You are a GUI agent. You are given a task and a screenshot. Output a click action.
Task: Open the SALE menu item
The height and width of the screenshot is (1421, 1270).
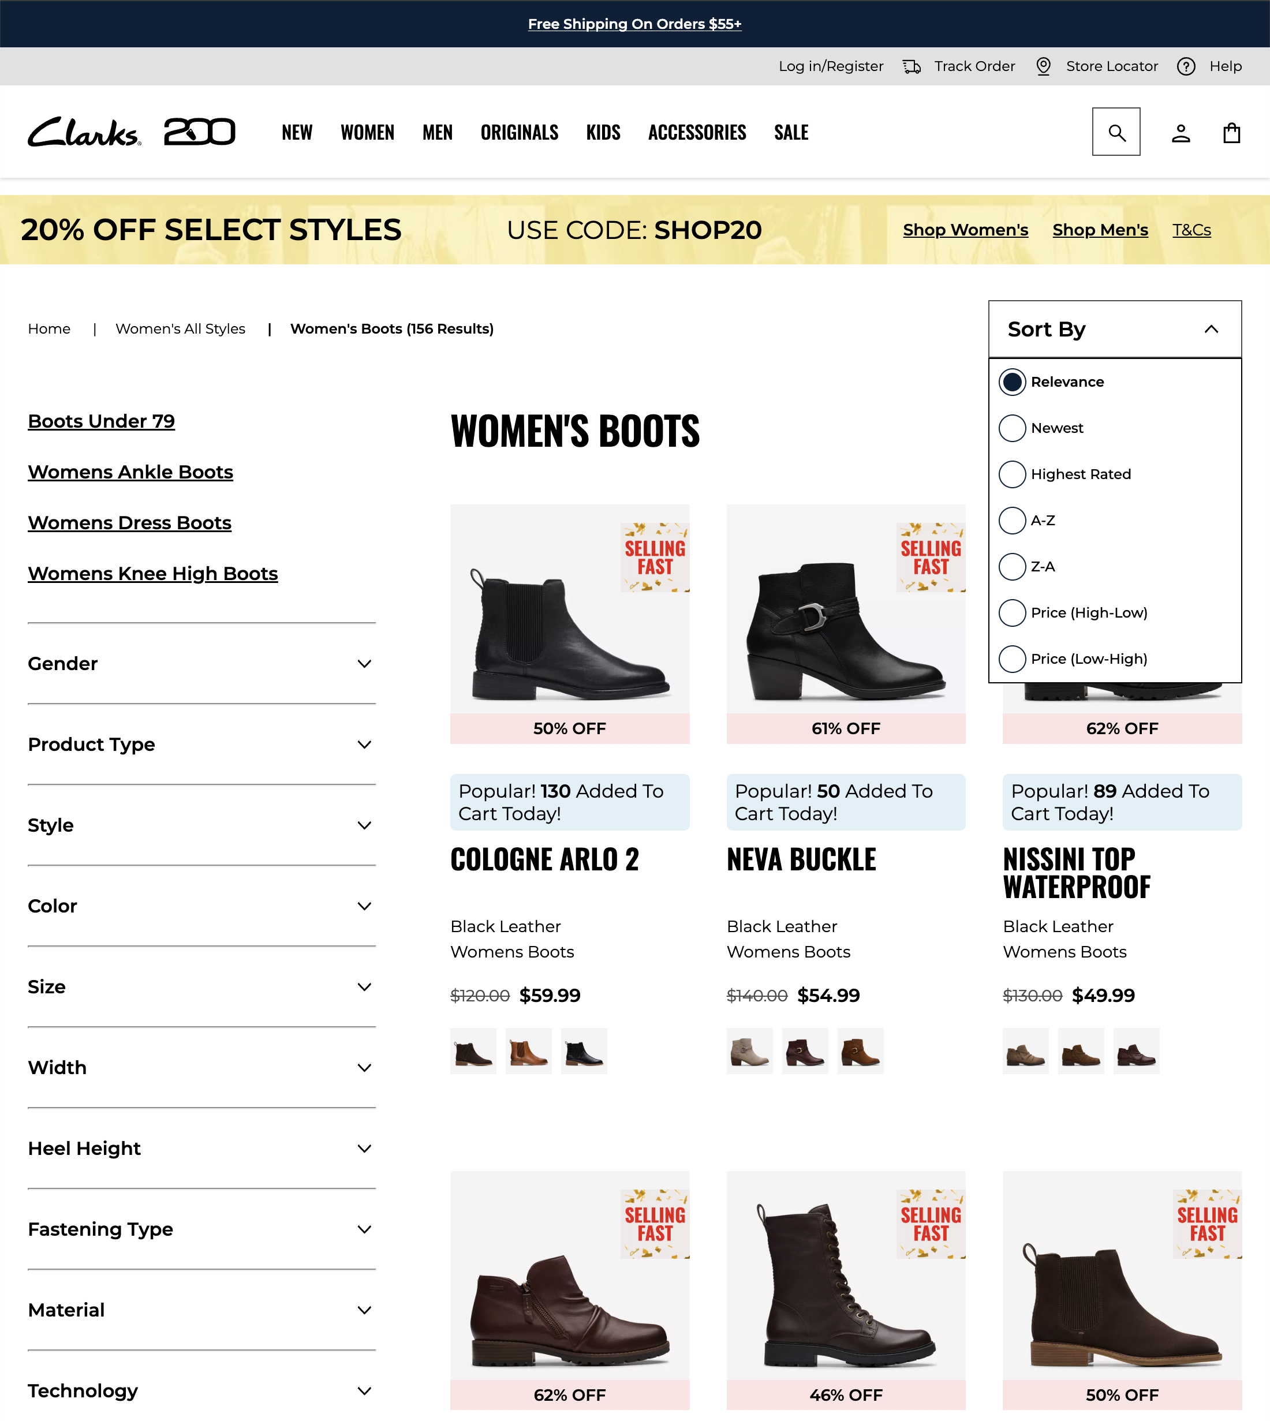(x=791, y=132)
